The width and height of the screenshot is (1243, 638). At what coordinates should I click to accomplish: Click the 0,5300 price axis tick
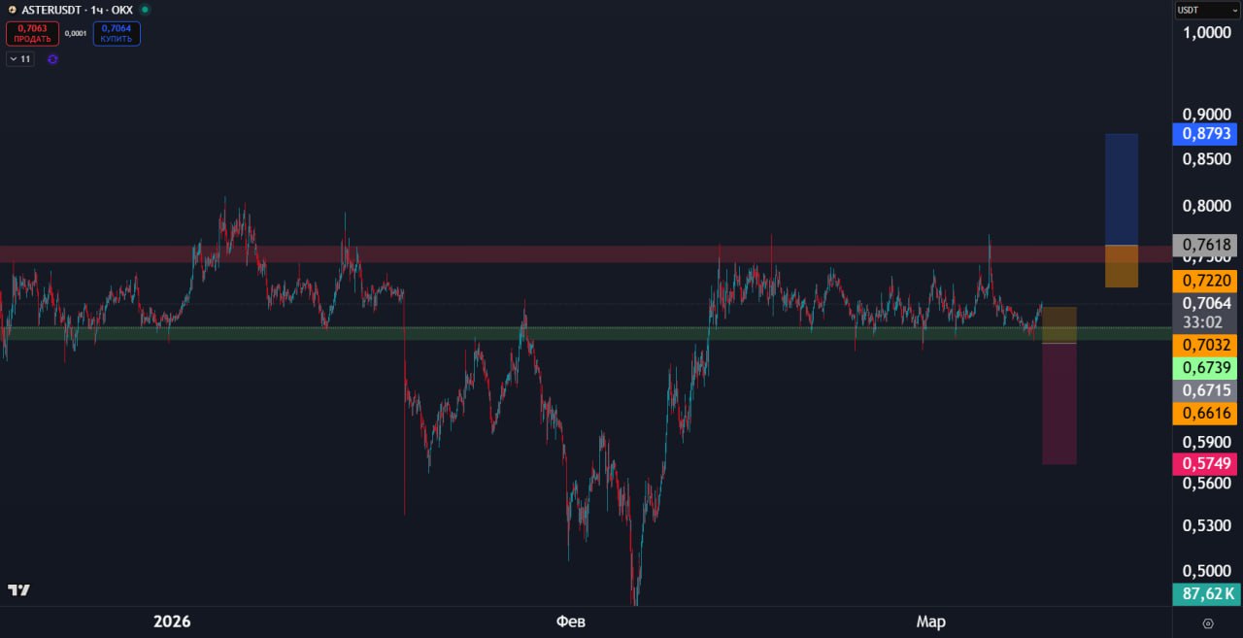pos(1205,525)
